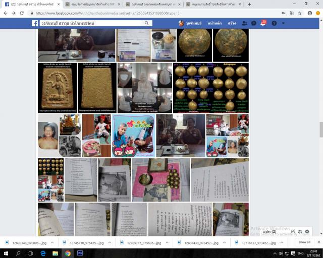
Task: Open friend requests icon
Action: pyautogui.click(x=244, y=23)
